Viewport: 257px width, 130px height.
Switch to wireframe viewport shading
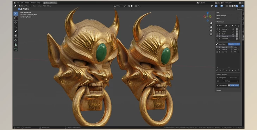[x=230, y=6]
